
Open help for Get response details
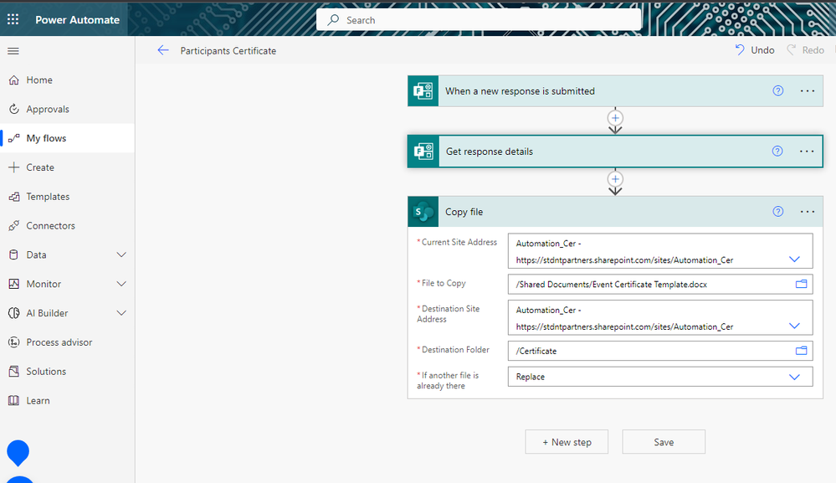778,152
